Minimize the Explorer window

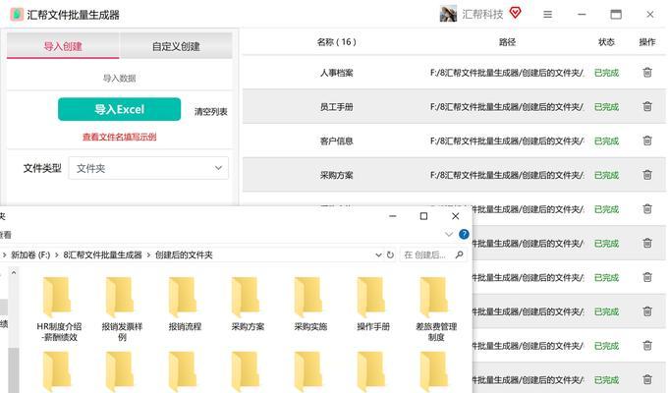point(393,216)
